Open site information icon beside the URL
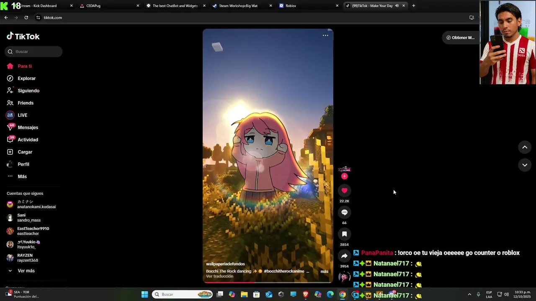The width and height of the screenshot is (536, 301). point(38,18)
